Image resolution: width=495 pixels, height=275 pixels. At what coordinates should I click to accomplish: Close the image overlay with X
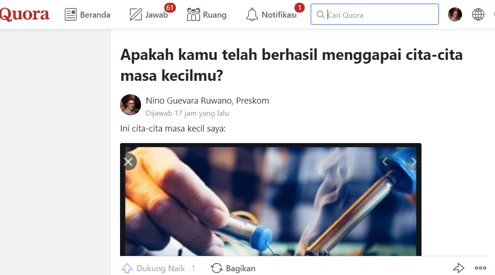[x=128, y=162]
